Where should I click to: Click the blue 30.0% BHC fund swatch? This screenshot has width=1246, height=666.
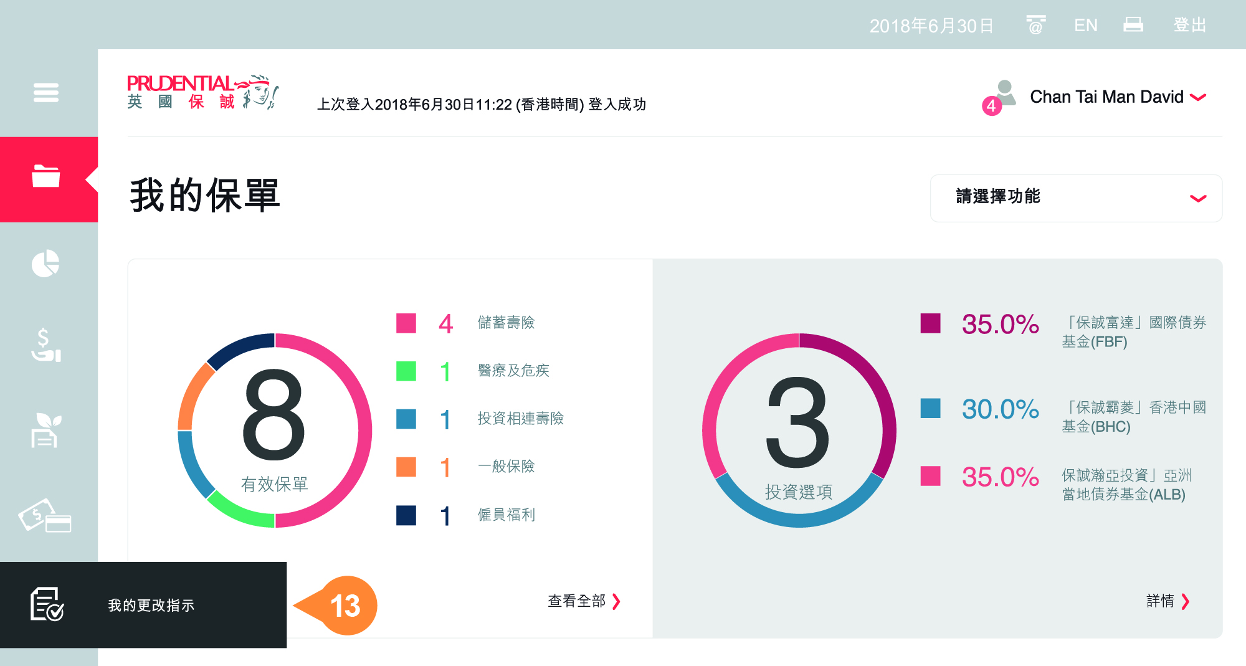coord(930,409)
